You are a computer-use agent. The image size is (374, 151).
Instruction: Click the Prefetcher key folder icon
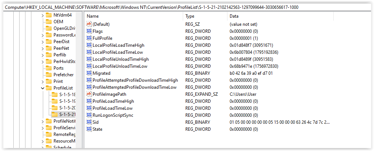(x=48, y=74)
